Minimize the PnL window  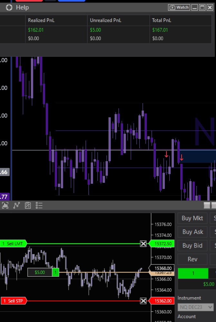click(195, 8)
